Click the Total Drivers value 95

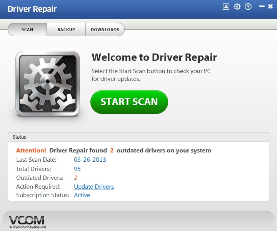77,169
